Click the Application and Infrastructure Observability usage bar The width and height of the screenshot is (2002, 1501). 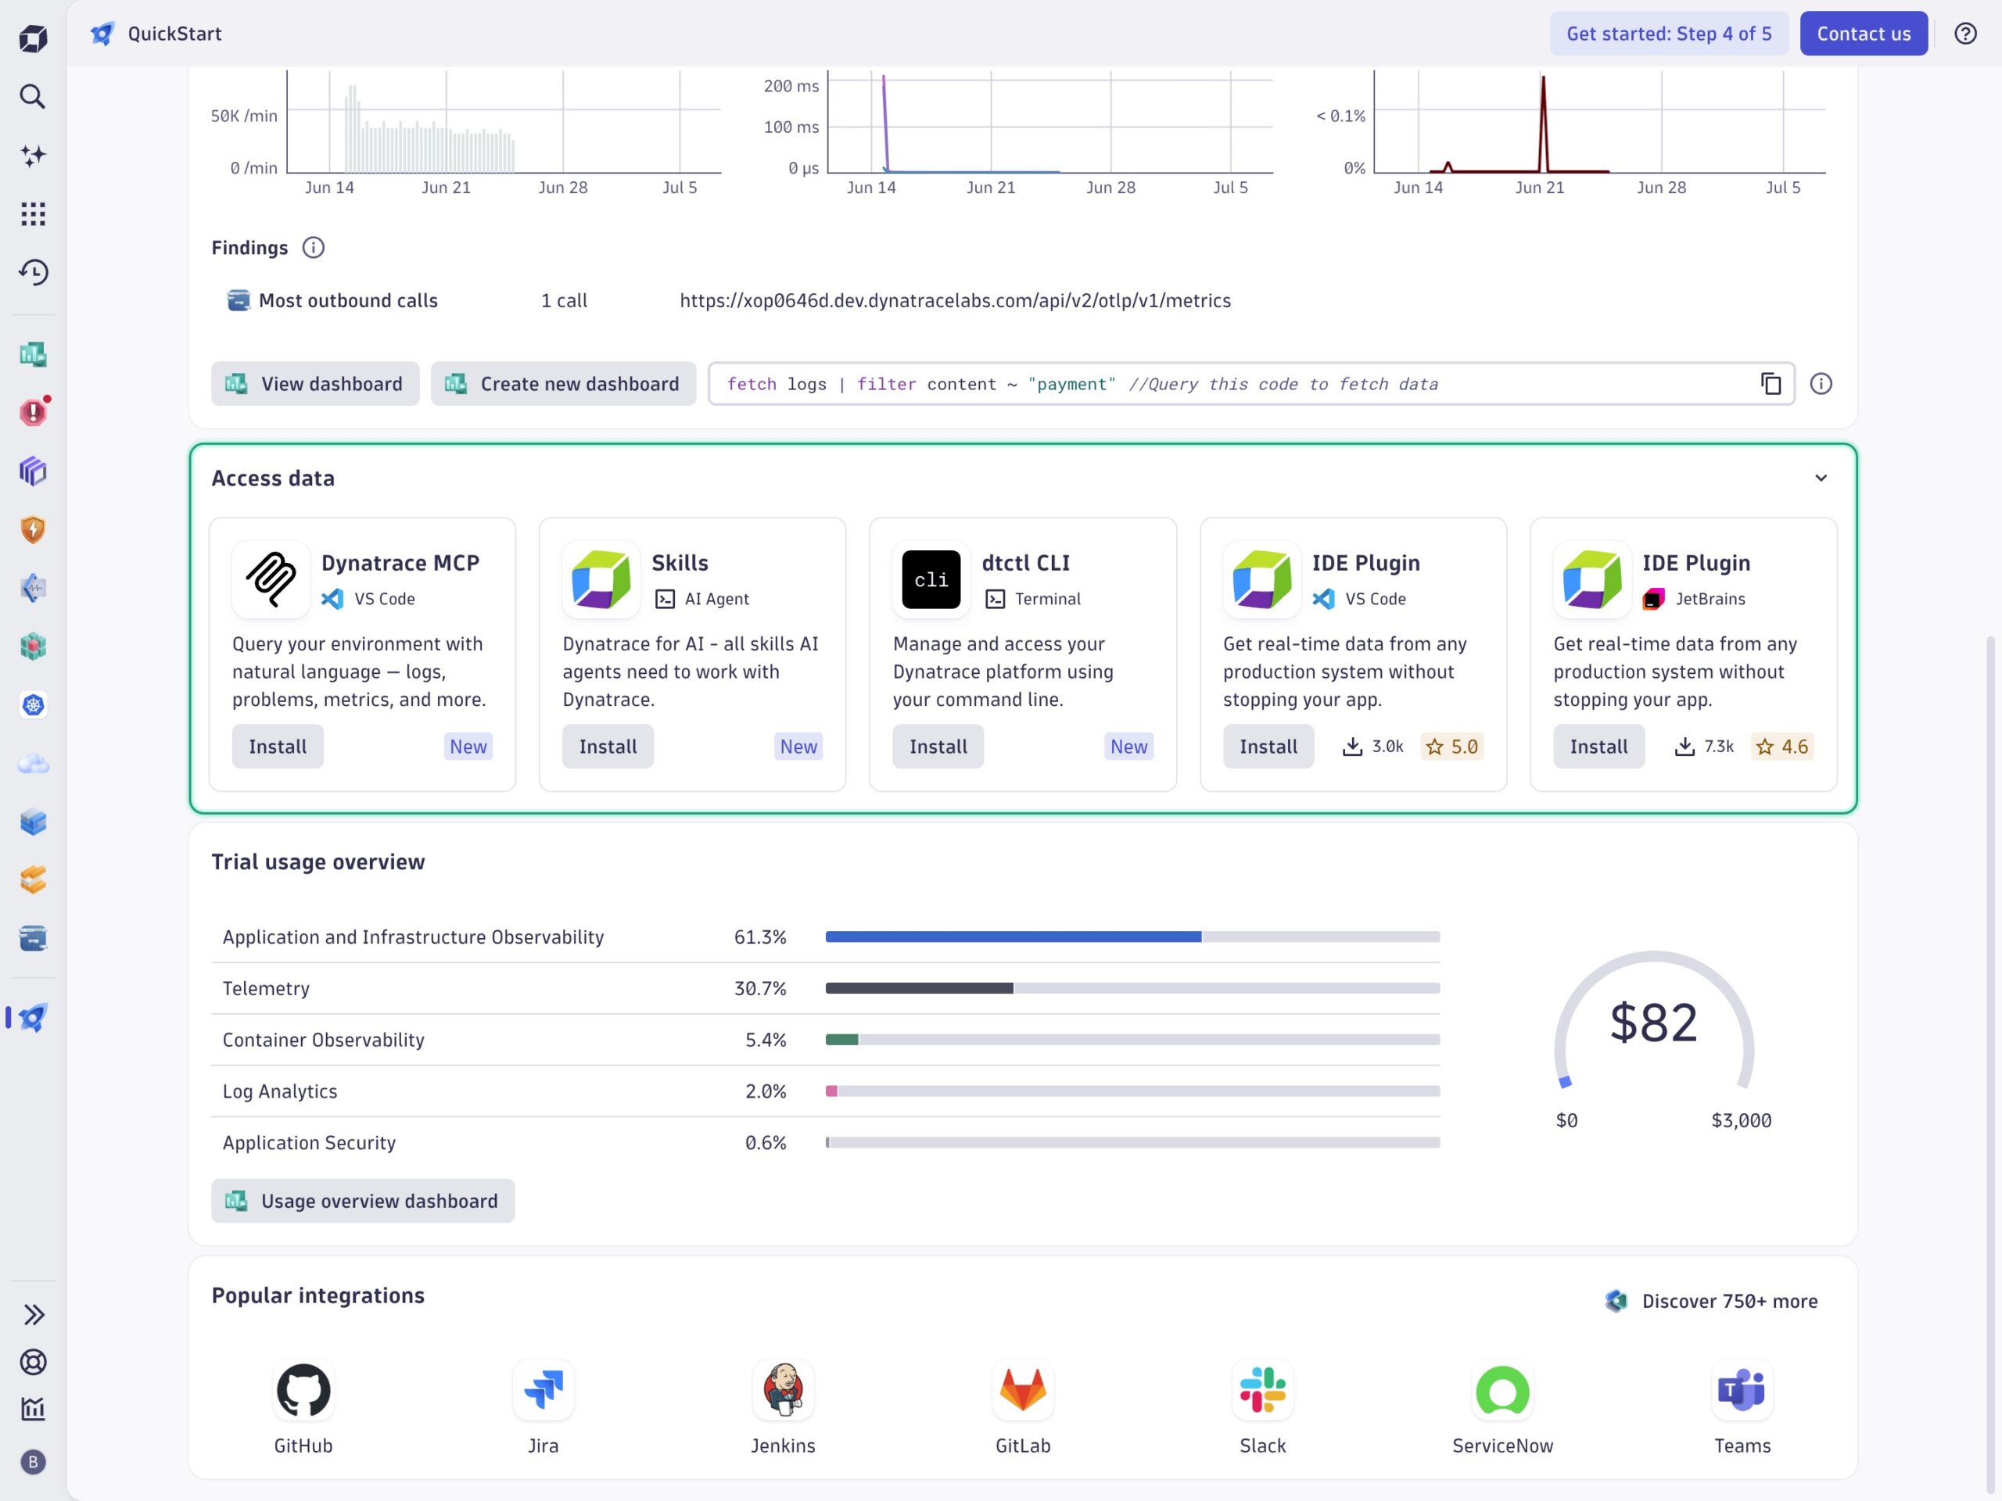1132,937
